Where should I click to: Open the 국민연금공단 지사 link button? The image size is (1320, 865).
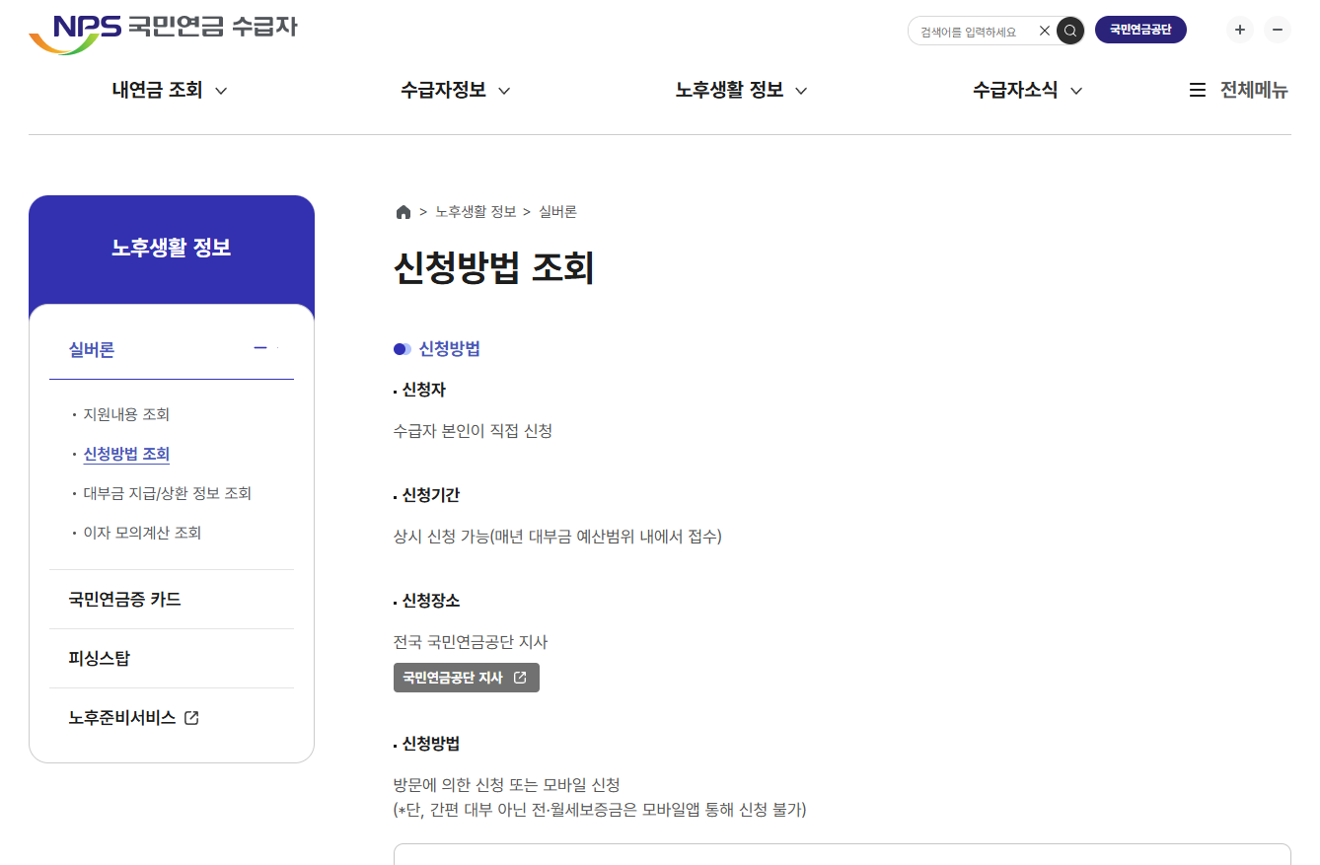[x=467, y=678]
